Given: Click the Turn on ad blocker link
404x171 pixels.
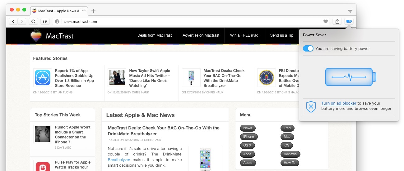Looking at the screenshot, I should tap(339, 103).
